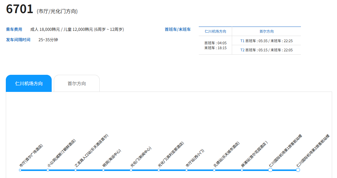This screenshot has height=178, width=337.
Task: Click the 仁川机场方向 timetable column header
Action: point(215,31)
